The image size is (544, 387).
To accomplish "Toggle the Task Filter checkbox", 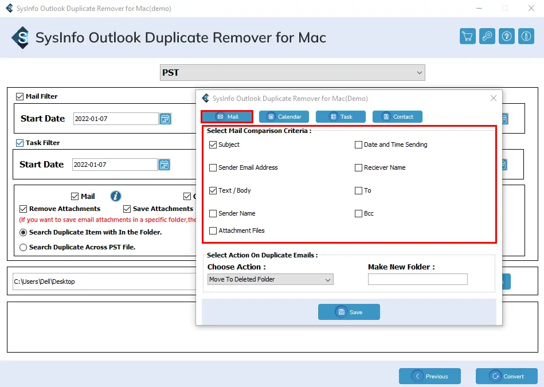I will click(19, 143).
